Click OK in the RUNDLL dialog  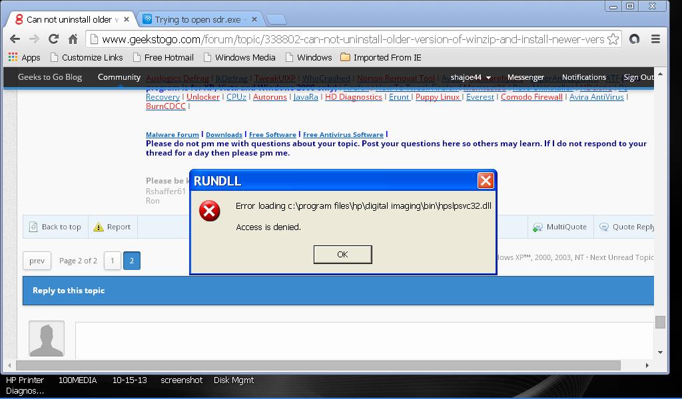pyautogui.click(x=343, y=255)
